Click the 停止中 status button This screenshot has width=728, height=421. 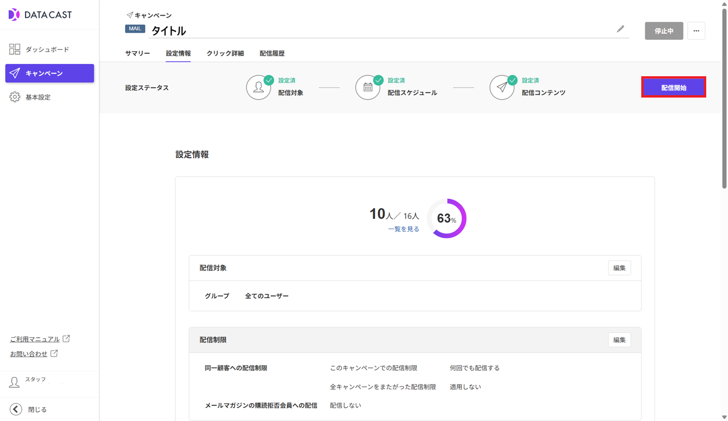point(664,31)
